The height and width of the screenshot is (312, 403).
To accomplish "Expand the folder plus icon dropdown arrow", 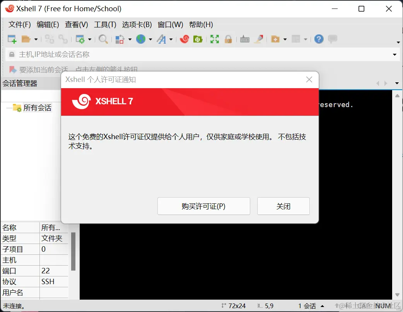I will 285,39.
